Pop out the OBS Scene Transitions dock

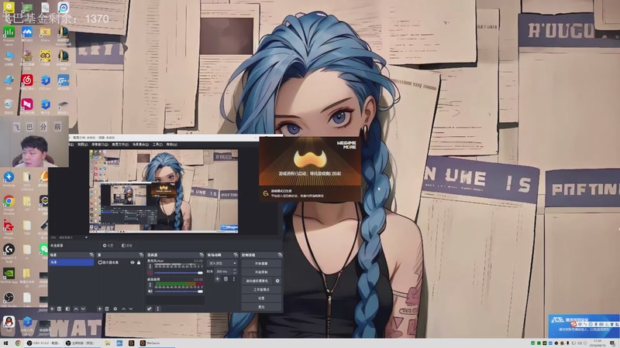coord(236,255)
